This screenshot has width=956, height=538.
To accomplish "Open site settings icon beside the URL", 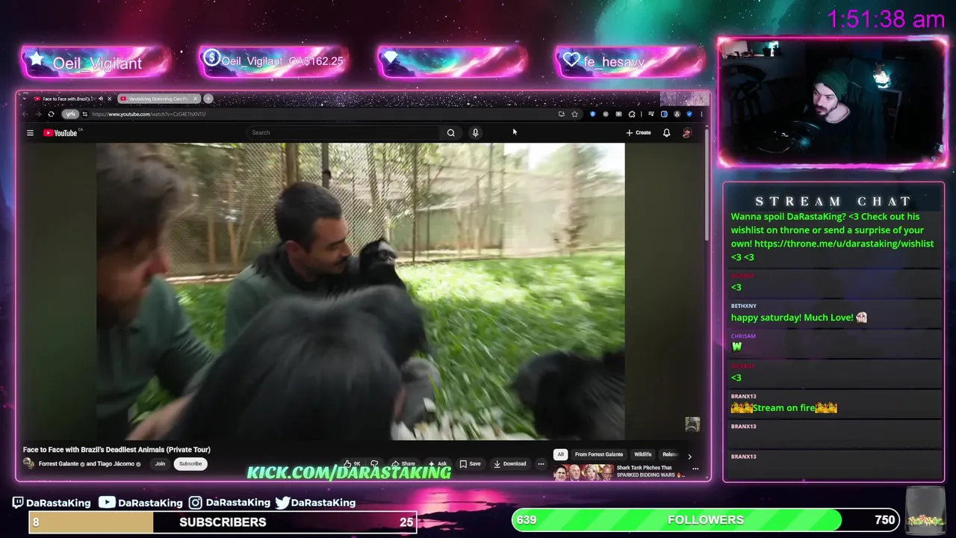I will tap(85, 114).
